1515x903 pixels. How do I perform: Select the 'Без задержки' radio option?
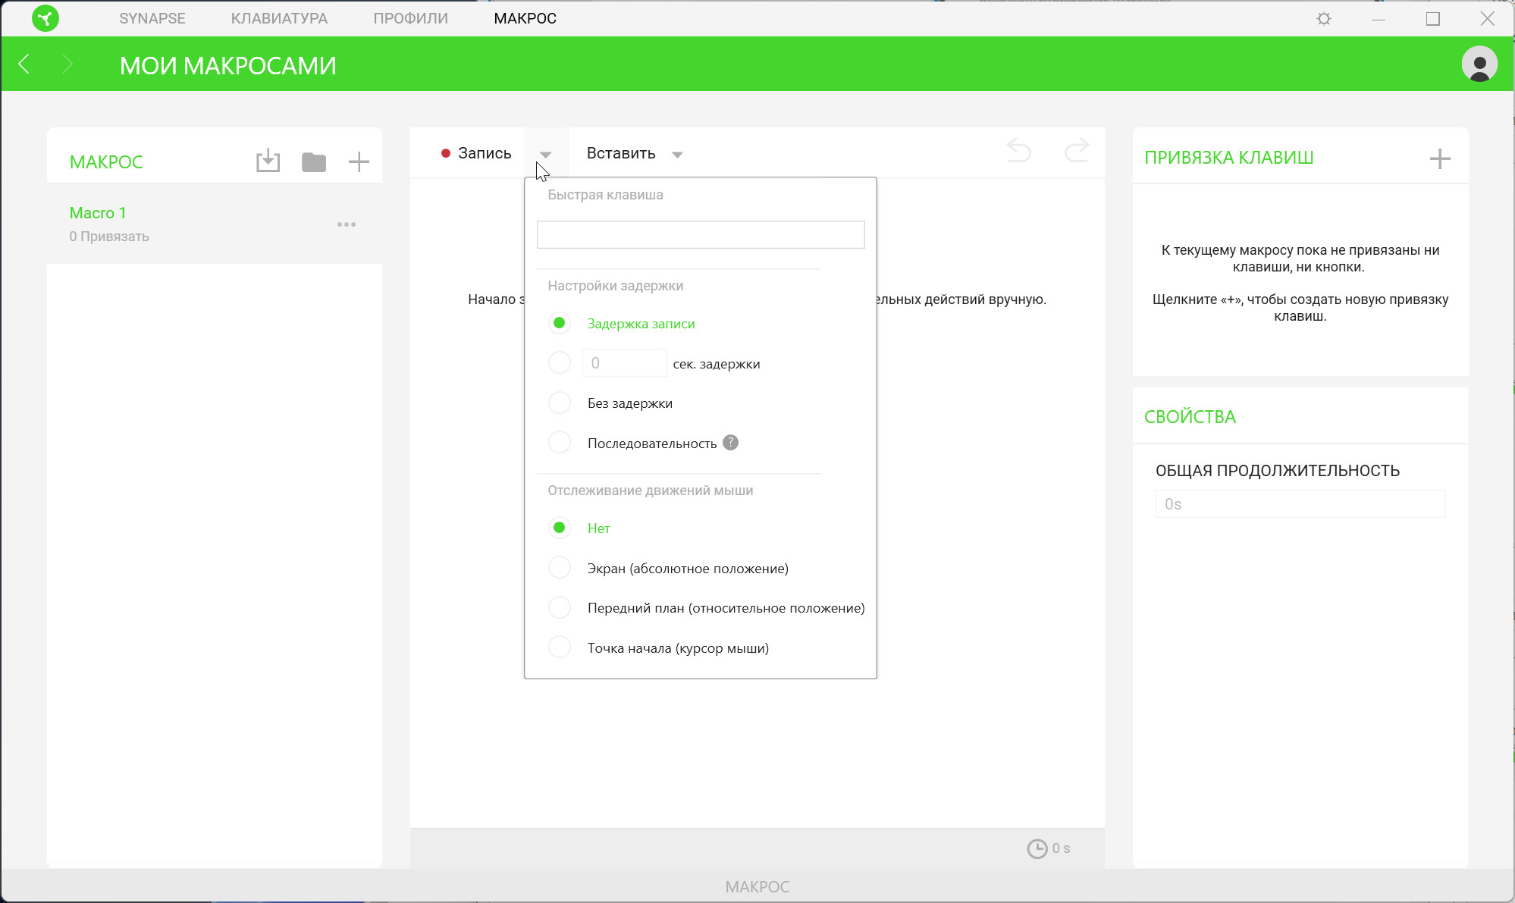pyautogui.click(x=560, y=403)
